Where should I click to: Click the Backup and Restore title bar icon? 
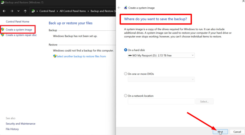(2, 2)
